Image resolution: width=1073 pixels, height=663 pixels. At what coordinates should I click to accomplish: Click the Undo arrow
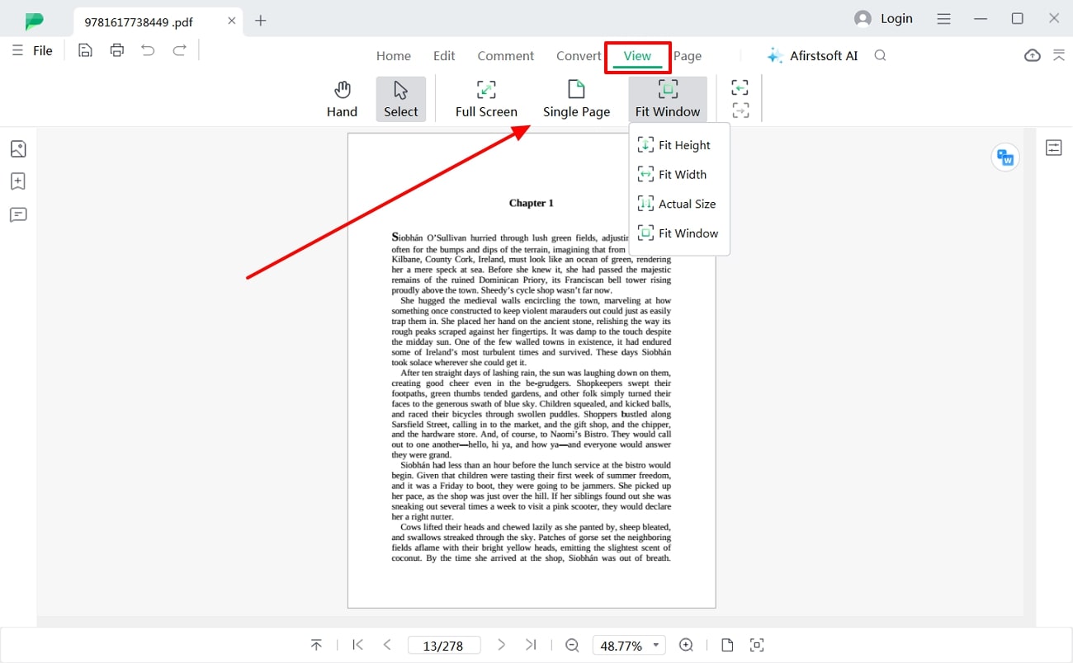click(x=148, y=51)
